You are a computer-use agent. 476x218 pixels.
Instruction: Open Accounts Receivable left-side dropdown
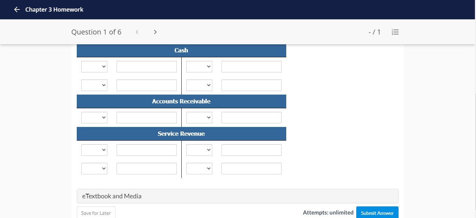pos(94,118)
